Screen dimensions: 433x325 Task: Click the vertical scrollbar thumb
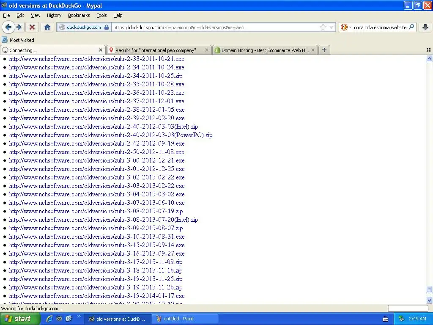click(x=429, y=289)
